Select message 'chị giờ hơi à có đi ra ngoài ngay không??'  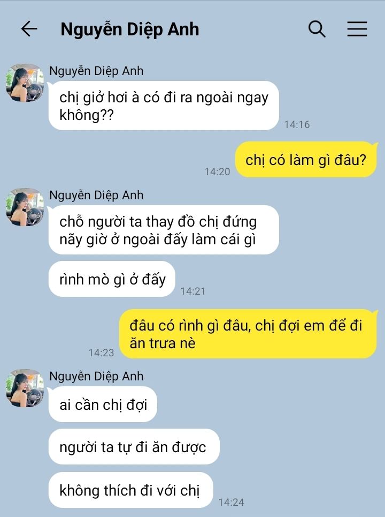(164, 106)
